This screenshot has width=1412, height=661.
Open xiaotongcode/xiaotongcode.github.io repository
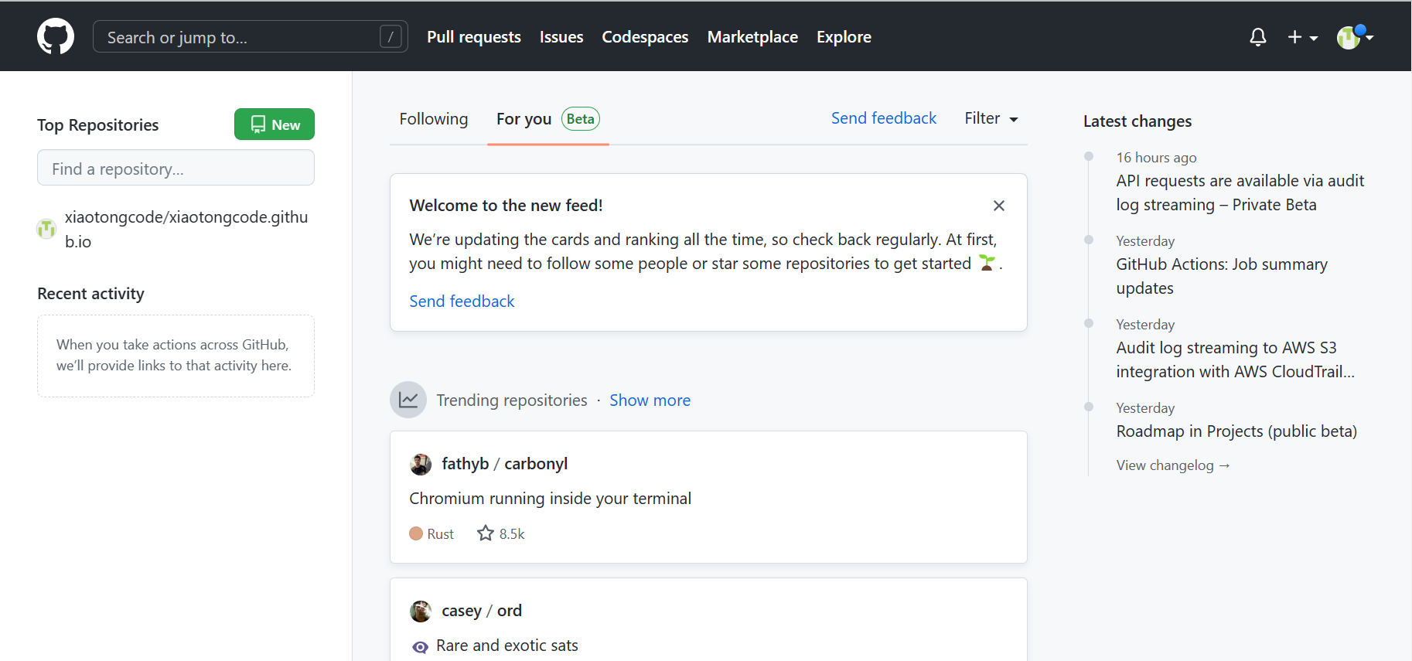click(186, 229)
